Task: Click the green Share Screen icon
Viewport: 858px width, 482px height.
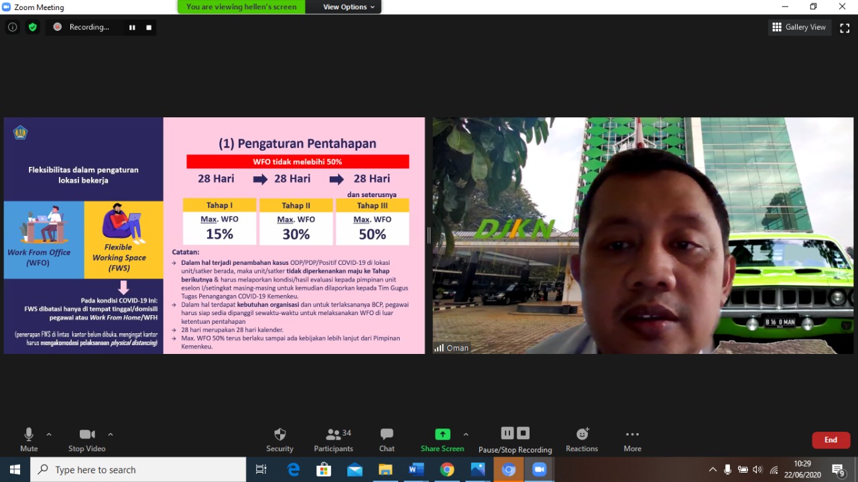Action: [442, 434]
